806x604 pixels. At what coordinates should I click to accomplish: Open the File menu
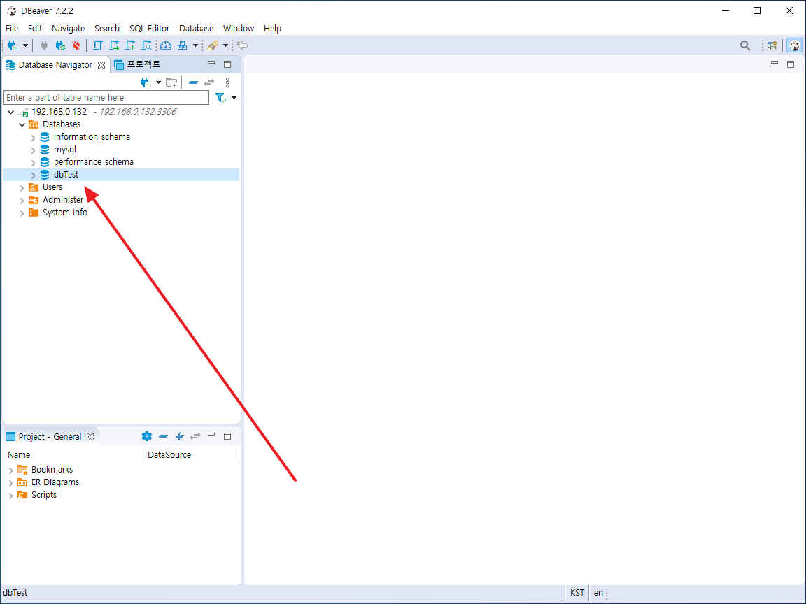(x=12, y=28)
